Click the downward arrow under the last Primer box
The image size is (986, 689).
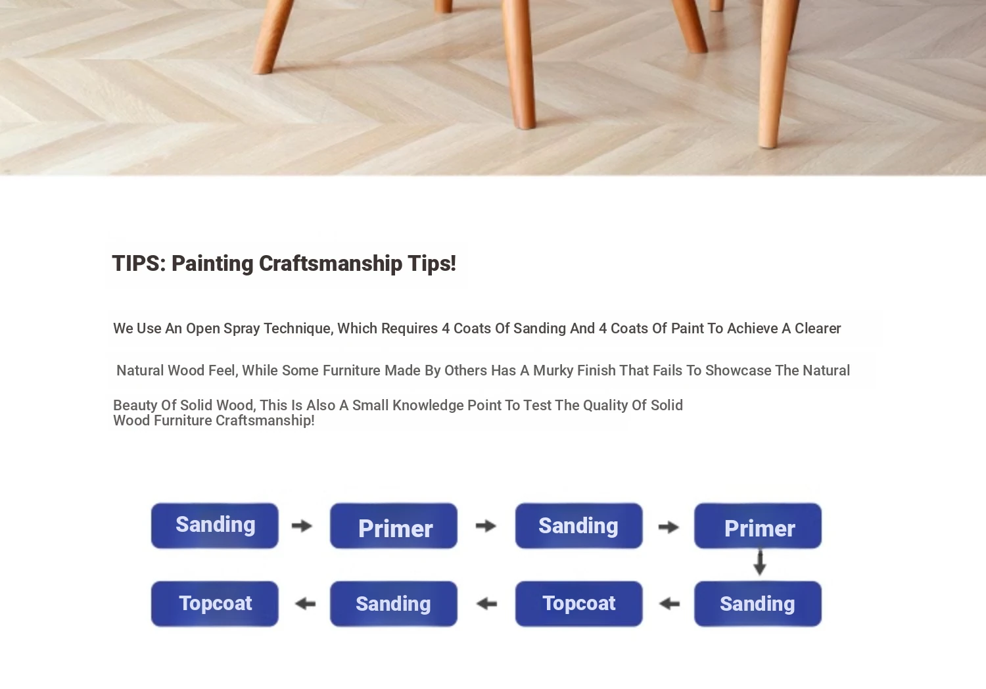pyautogui.click(x=759, y=563)
